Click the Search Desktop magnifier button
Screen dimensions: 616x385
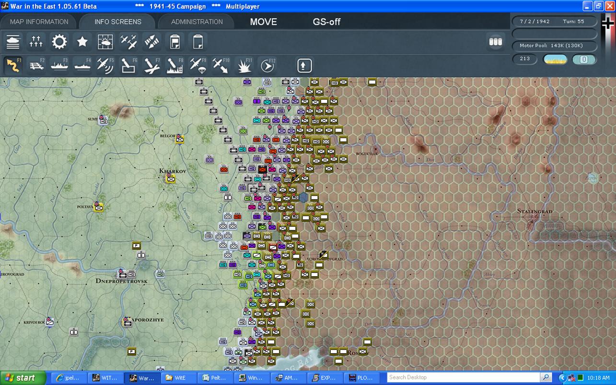(546, 377)
